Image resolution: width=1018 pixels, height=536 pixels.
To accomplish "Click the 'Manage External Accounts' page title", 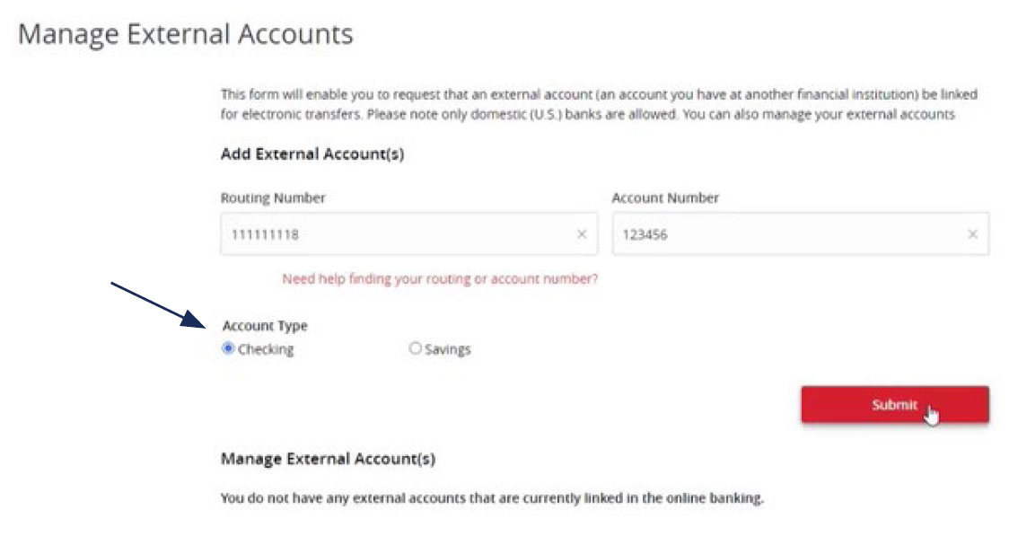I will tap(185, 35).
